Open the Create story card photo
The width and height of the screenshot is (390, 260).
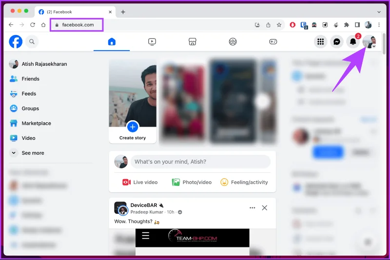click(133, 93)
